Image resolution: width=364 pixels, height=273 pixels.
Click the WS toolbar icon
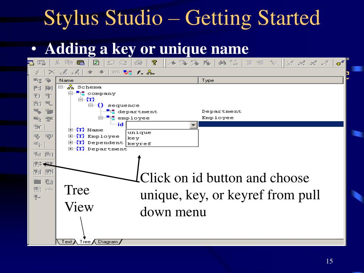tap(116, 72)
